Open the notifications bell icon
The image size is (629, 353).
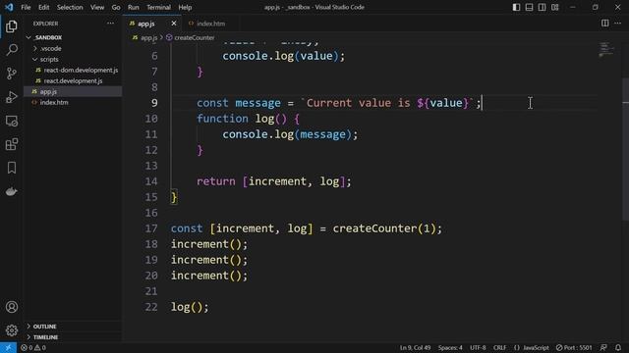618,348
